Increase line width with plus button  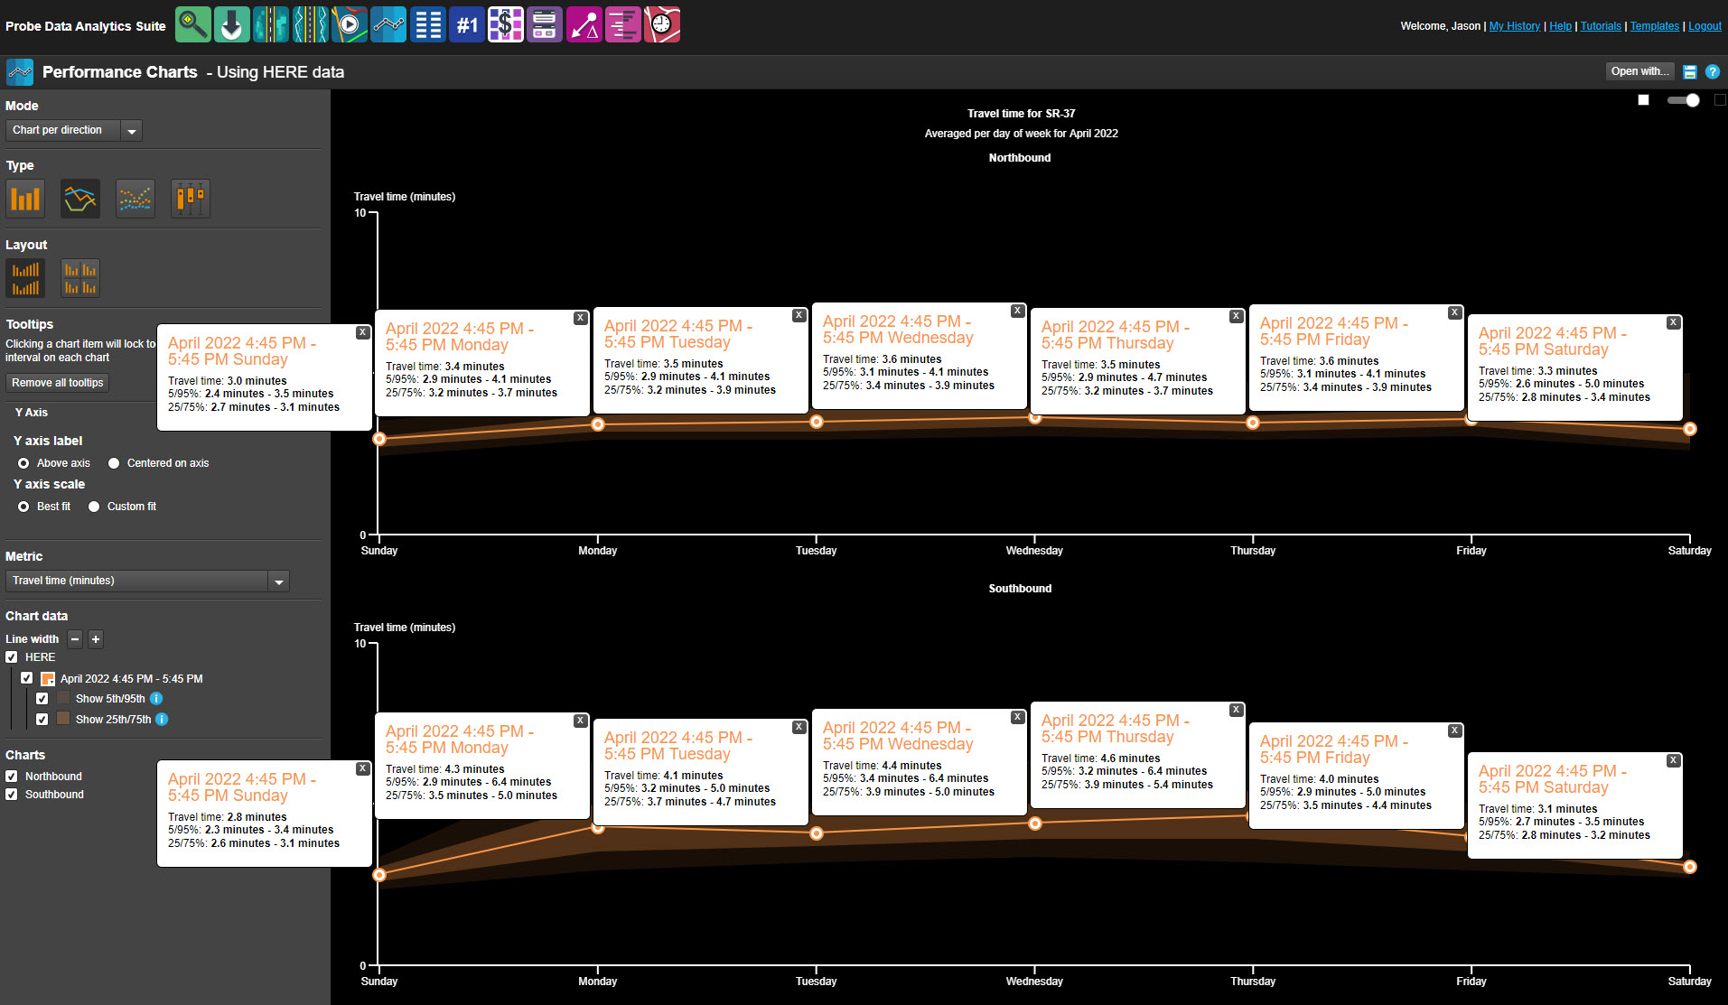tap(96, 639)
